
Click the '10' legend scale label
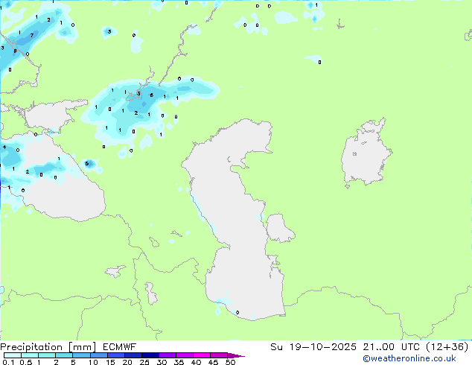pyautogui.click(x=93, y=362)
